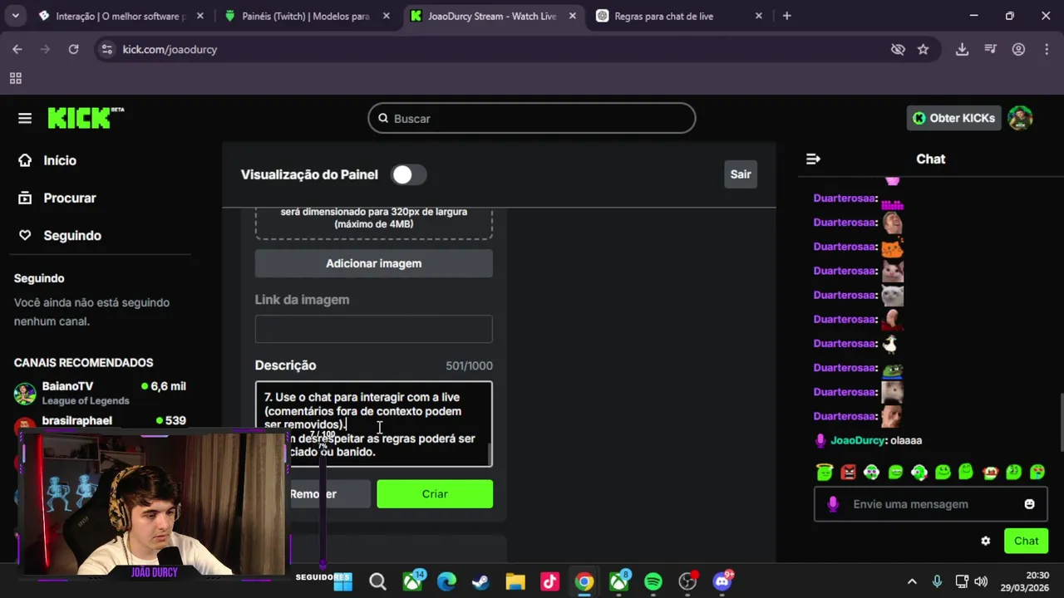Close the Regras para chat de live tab
The image size is (1064, 598).
[758, 16]
